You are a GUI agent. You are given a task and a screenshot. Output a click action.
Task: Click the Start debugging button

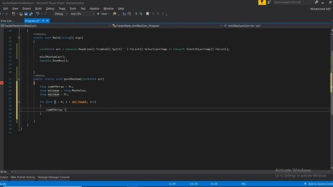102,14
